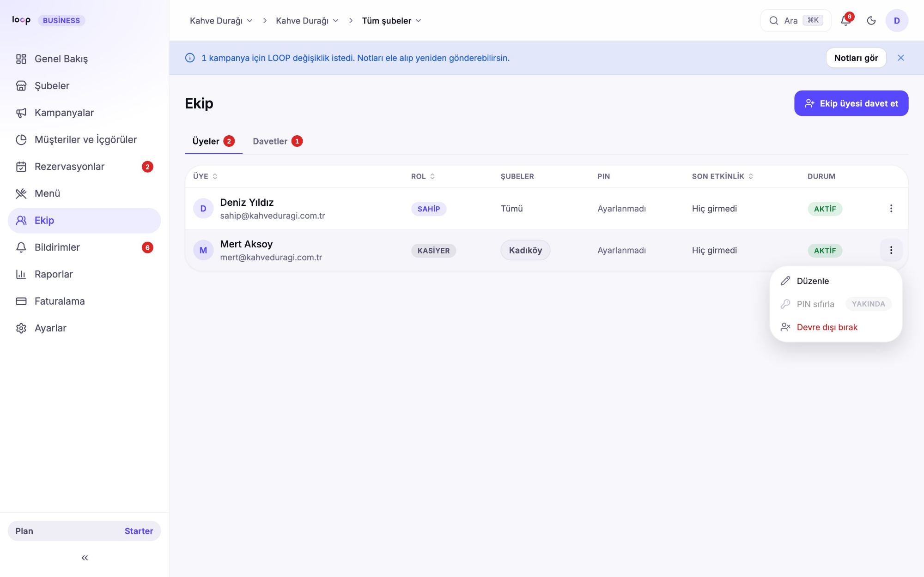Click the Notları gör button
This screenshot has height=577, width=924.
coord(856,58)
